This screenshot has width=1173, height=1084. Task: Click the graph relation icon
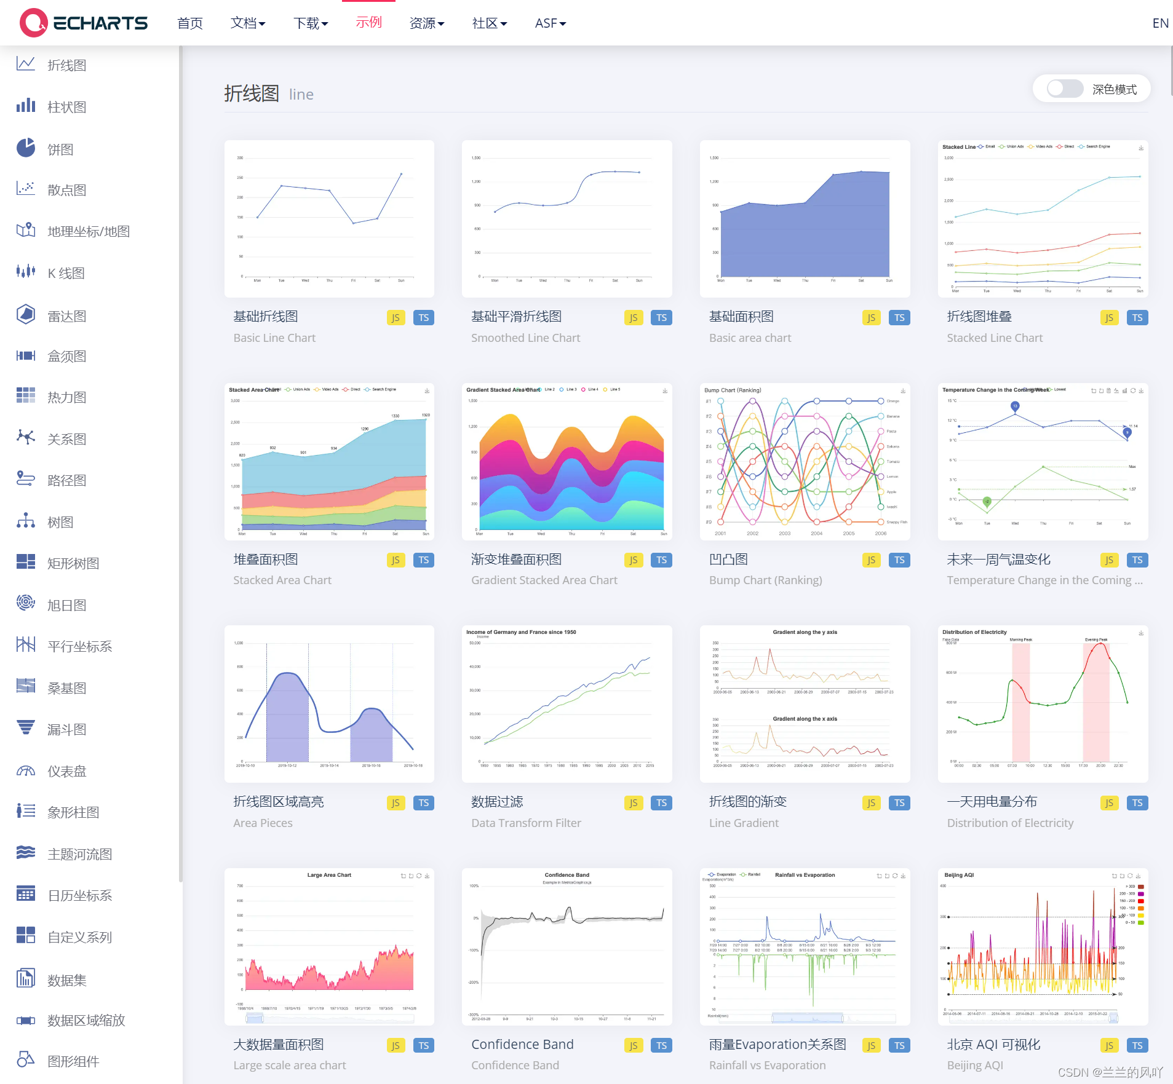click(x=25, y=438)
